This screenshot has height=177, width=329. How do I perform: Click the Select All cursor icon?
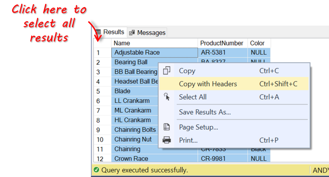(166, 97)
